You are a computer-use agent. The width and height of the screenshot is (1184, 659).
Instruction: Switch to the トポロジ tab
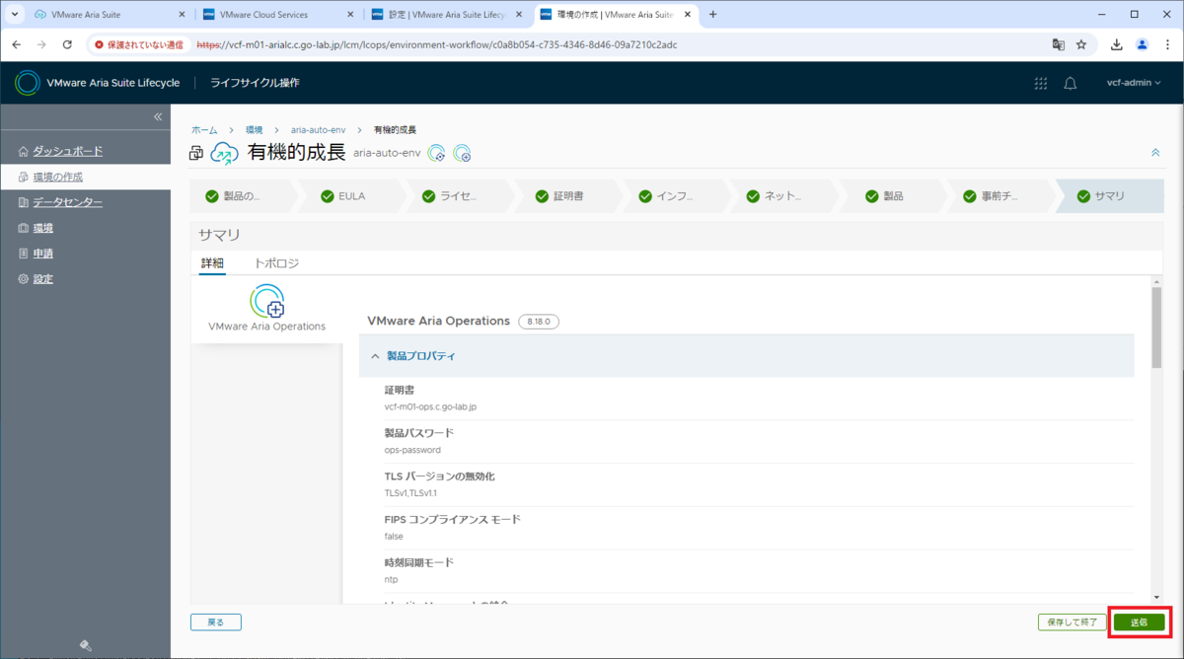click(276, 263)
